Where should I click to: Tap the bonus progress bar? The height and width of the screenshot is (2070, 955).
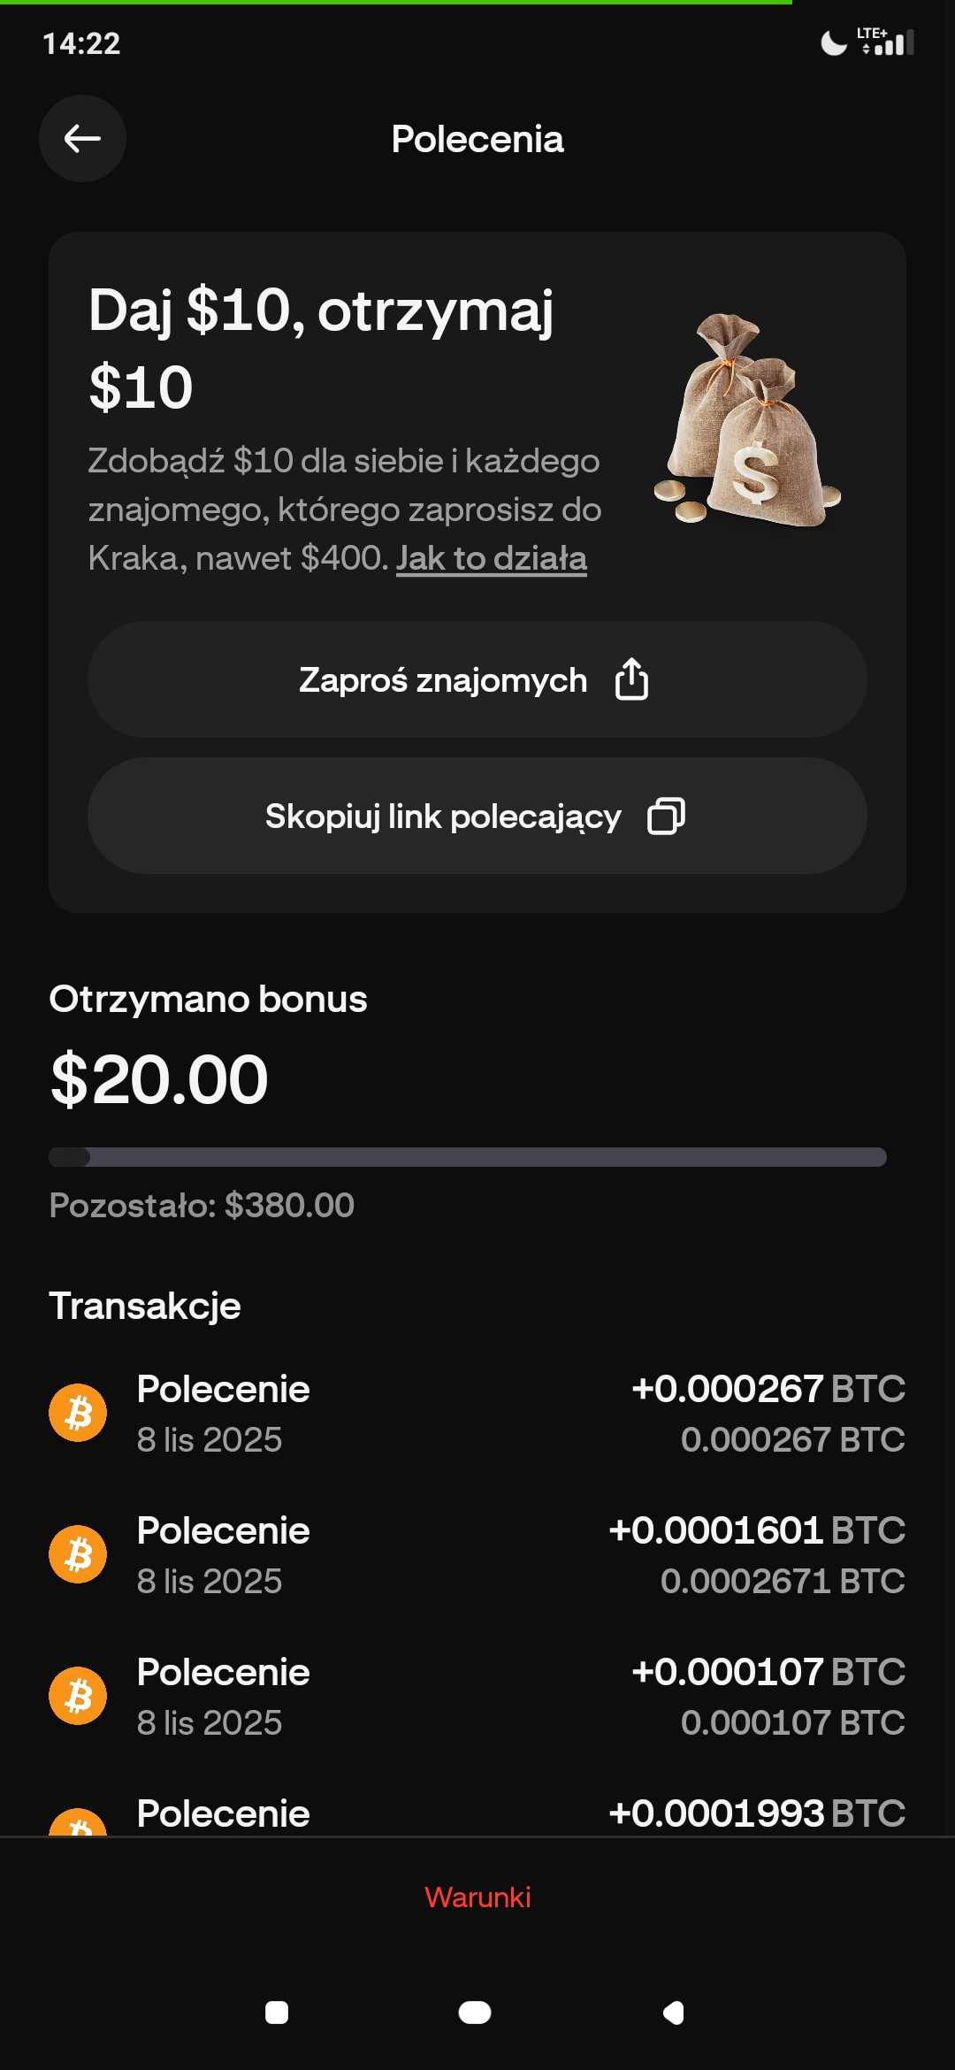coord(468,1157)
